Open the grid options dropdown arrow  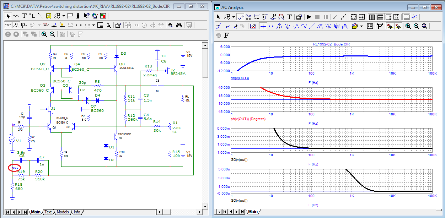93,25
